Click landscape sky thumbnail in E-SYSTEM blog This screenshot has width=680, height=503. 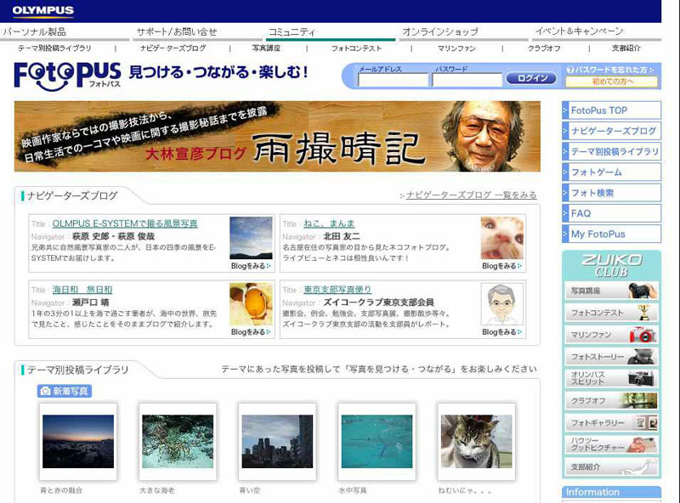(x=251, y=238)
